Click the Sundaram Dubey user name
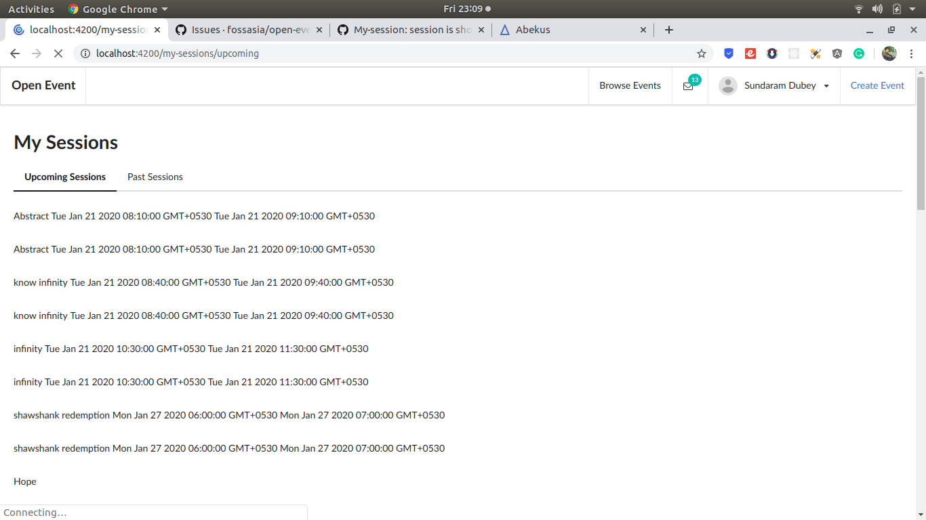 (780, 85)
